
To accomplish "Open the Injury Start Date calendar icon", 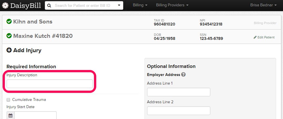I will point(10,116).
